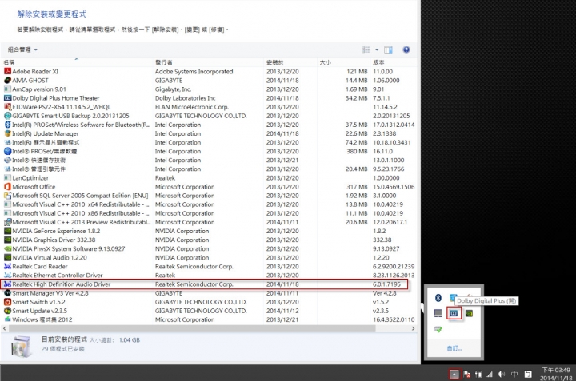
Task: Click the battery power tray icon
Action: click(x=478, y=374)
